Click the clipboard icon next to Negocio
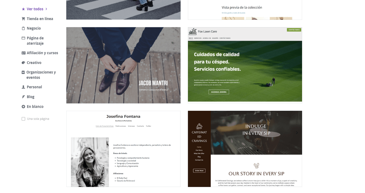This screenshot has height=193, width=365. (x=23, y=28)
